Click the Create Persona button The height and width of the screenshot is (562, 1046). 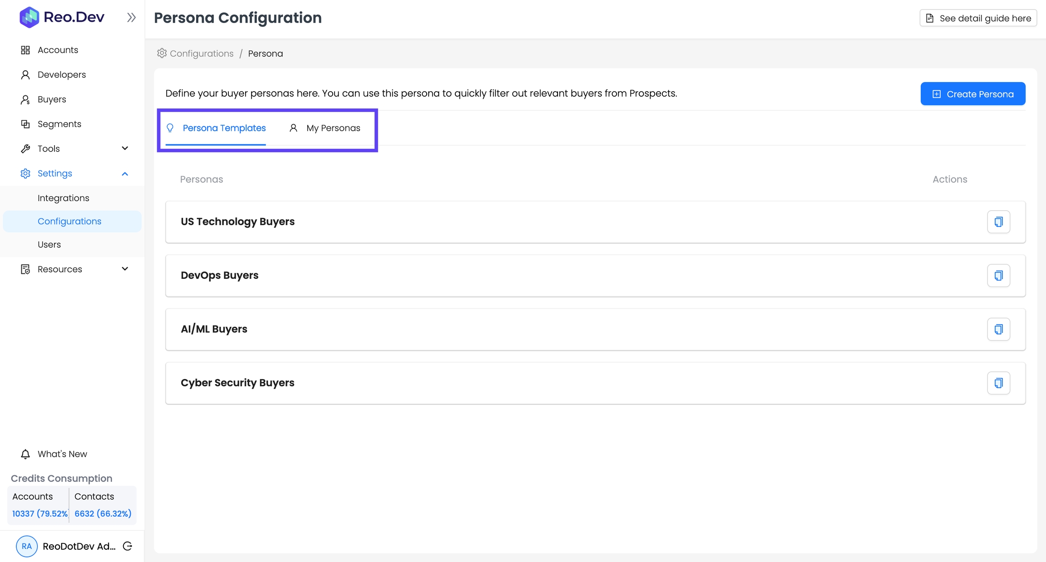click(x=973, y=94)
